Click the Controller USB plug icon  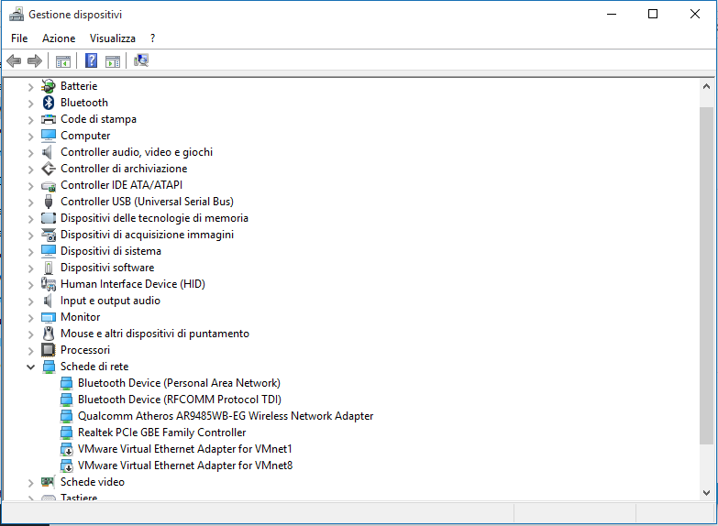[x=49, y=202]
